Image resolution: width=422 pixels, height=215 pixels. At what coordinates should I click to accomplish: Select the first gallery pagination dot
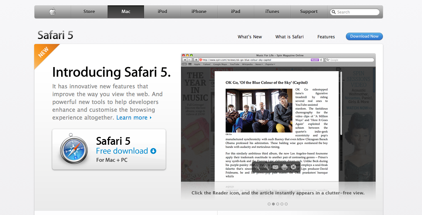click(269, 204)
